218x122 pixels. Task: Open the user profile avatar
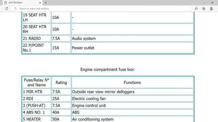(x=211, y=8)
